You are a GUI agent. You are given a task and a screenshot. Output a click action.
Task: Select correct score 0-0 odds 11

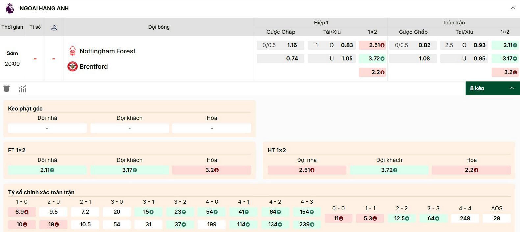point(338,218)
